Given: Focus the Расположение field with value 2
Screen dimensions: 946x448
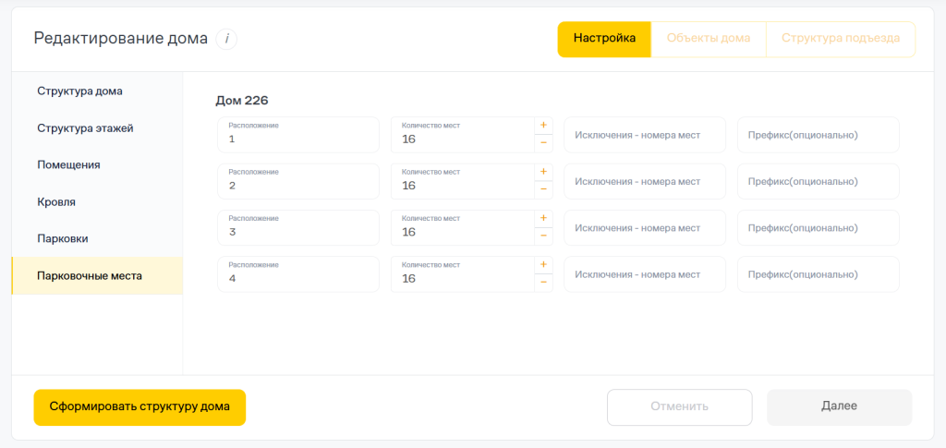Looking at the screenshot, I should (298, 181).
